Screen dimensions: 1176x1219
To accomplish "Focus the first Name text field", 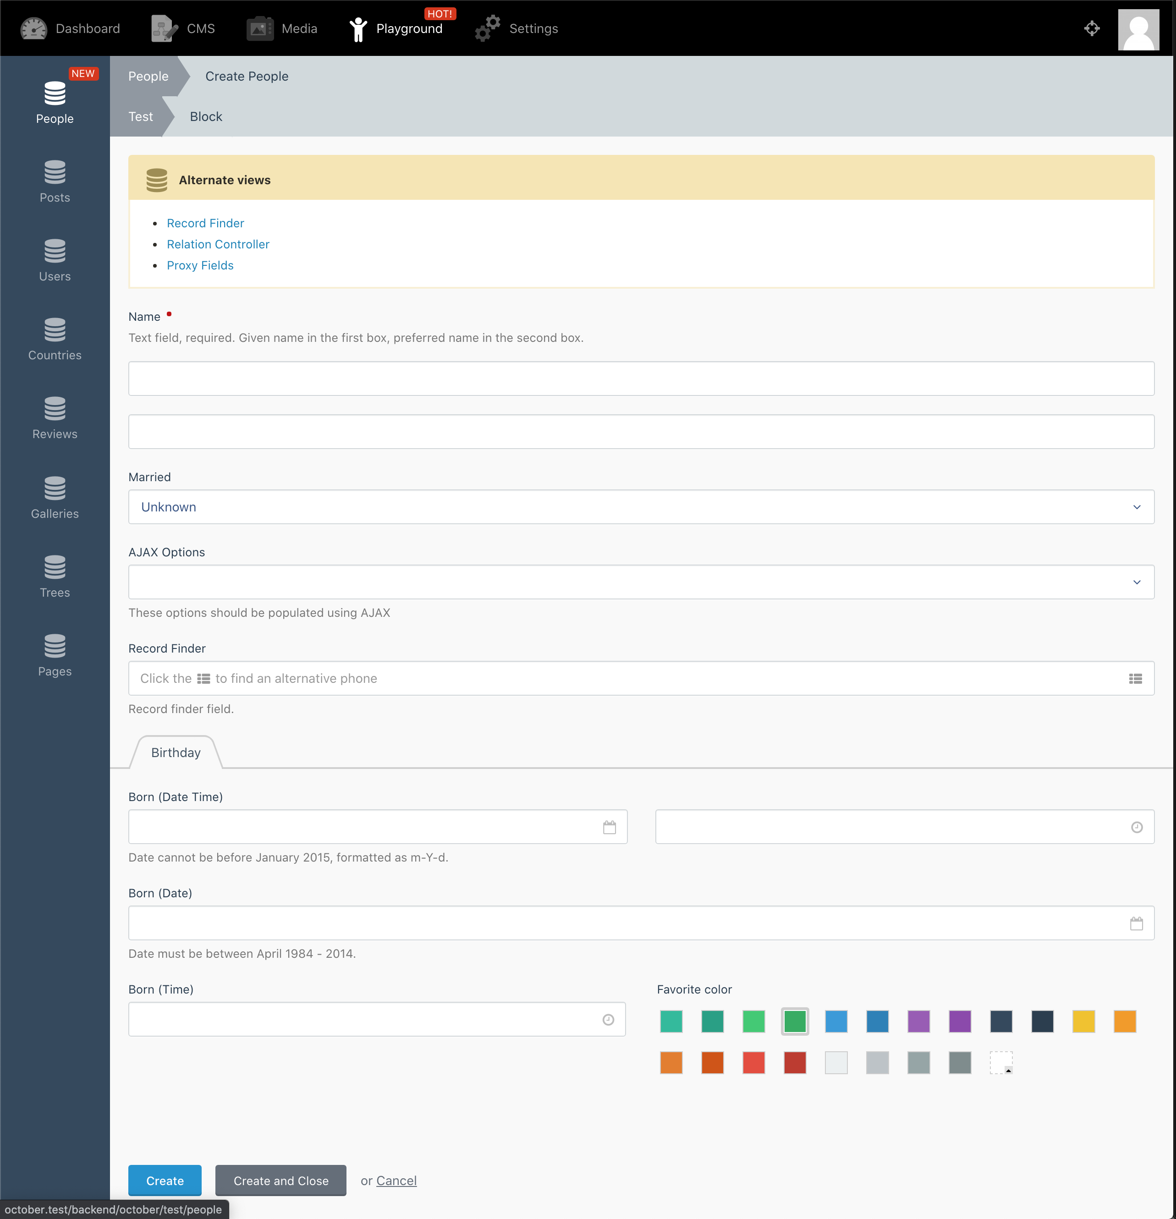I will [641, 379].
